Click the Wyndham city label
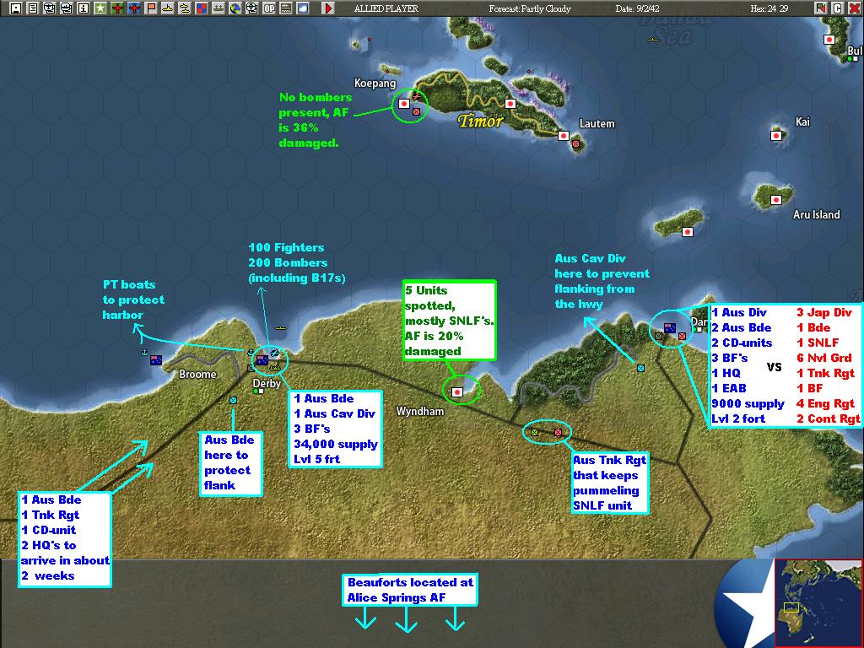Screen dimensions: 864x648 [420, 411]
